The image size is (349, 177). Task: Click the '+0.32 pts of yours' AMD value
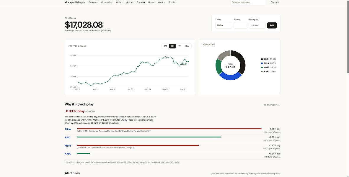pyautogui.click(x=272, y=140)
